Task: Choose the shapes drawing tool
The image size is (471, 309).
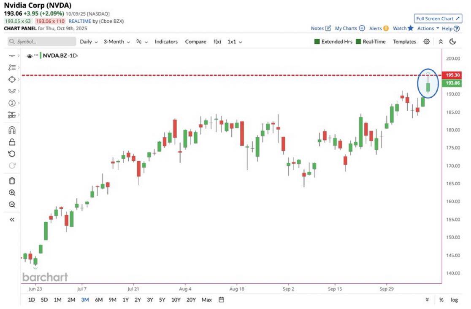Action: 12,80
